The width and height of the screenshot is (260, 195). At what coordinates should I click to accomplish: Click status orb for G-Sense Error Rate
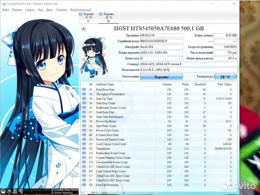84,135
